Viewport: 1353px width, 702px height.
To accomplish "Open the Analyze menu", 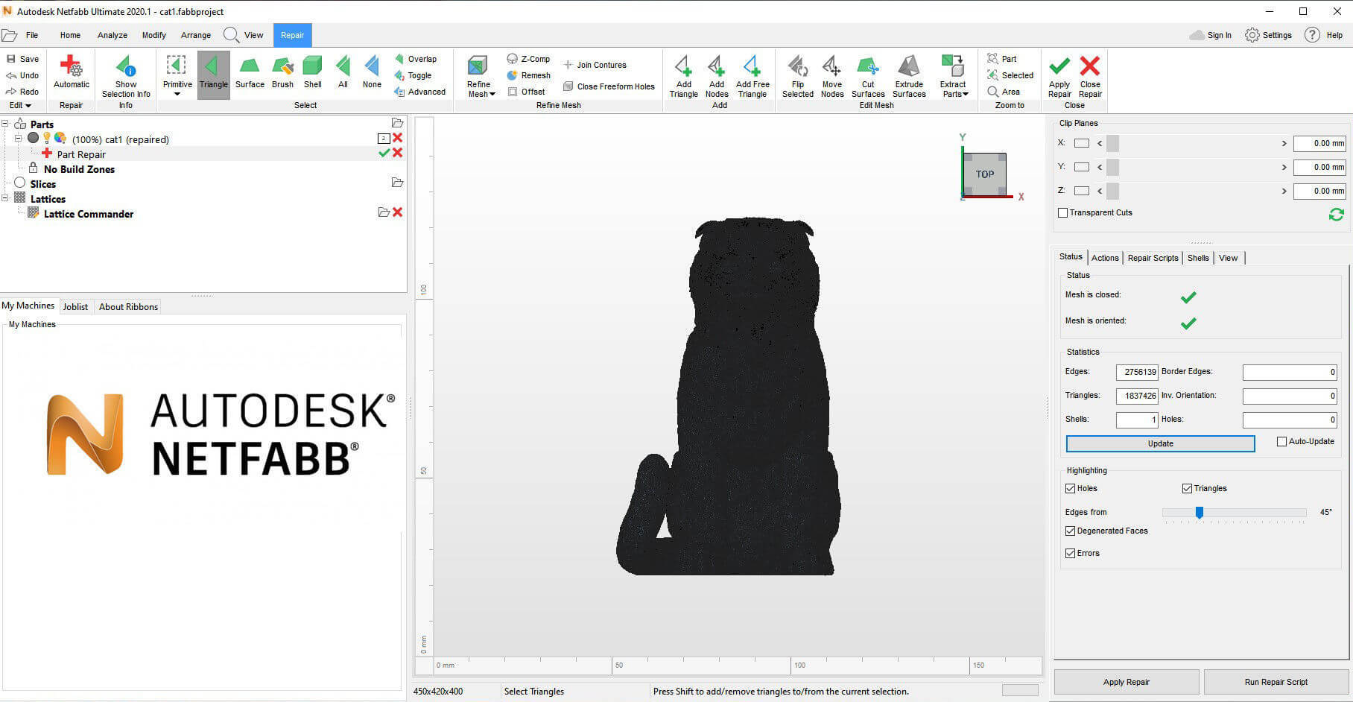I will pyautogui.click(x=113, y=35).
